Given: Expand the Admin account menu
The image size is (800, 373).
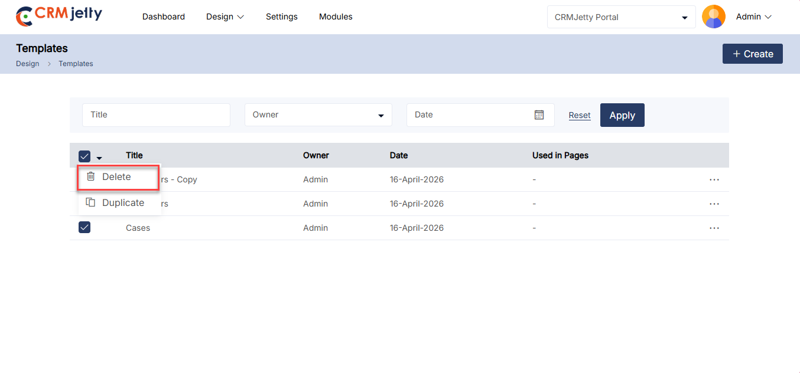Looking at the screenshot, I should 753,17.
